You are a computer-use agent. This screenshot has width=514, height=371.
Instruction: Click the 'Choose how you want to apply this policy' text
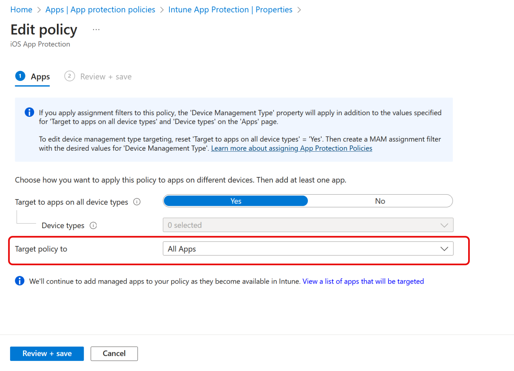181,180
